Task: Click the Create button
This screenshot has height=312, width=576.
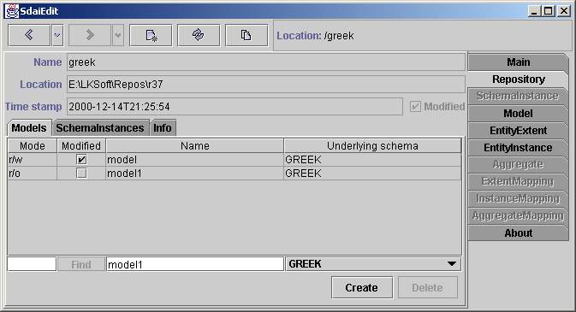Action: 362,287
